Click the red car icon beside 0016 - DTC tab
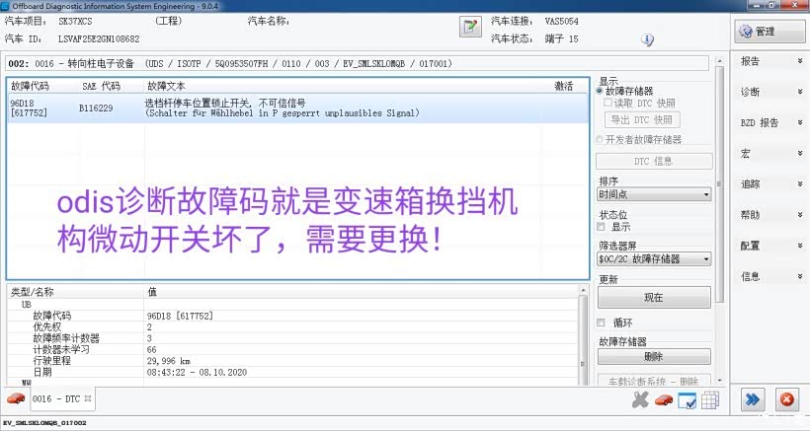Screen dimensions: 810x431 point(16,399)
